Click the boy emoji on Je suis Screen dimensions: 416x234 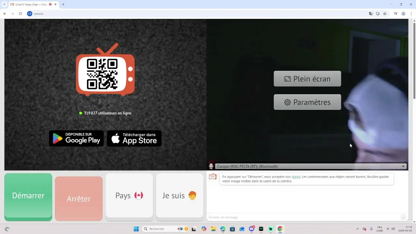(192, 195)
